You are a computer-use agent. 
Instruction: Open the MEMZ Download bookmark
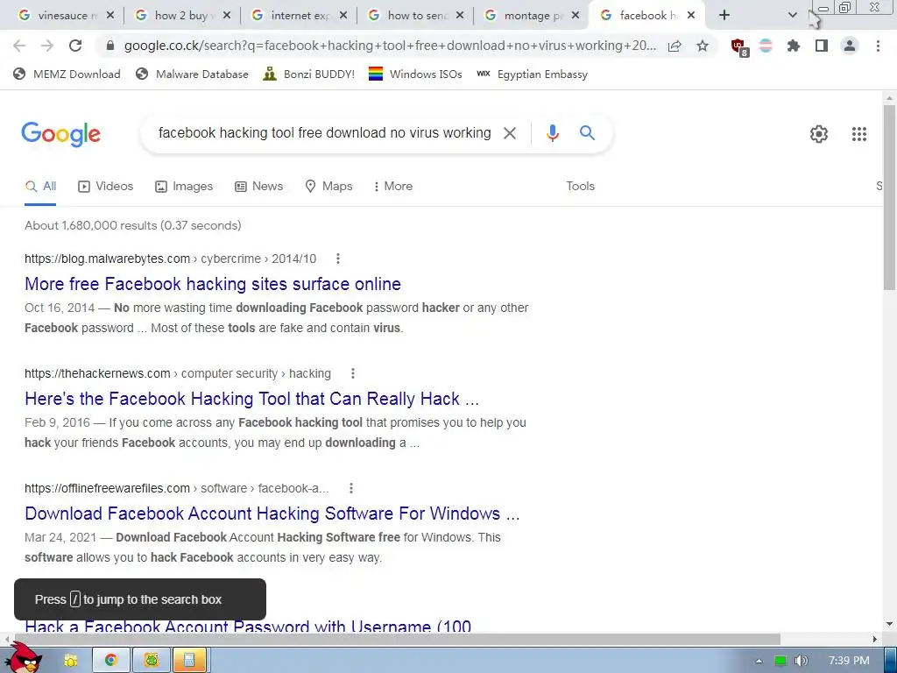67,74
